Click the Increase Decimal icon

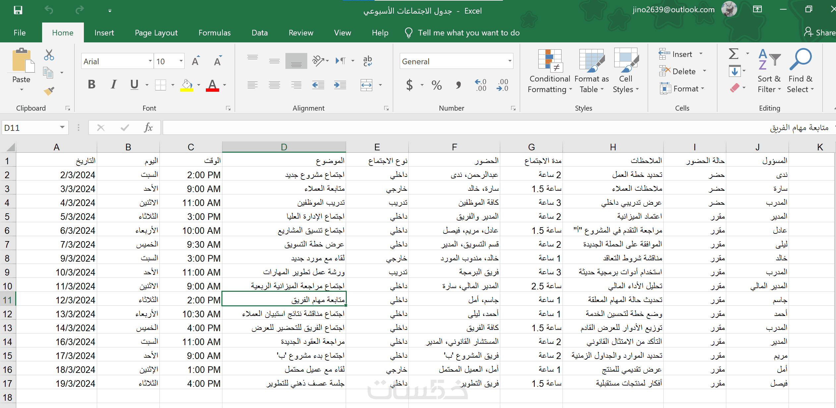pyautogui.click(x=480, y=85)
